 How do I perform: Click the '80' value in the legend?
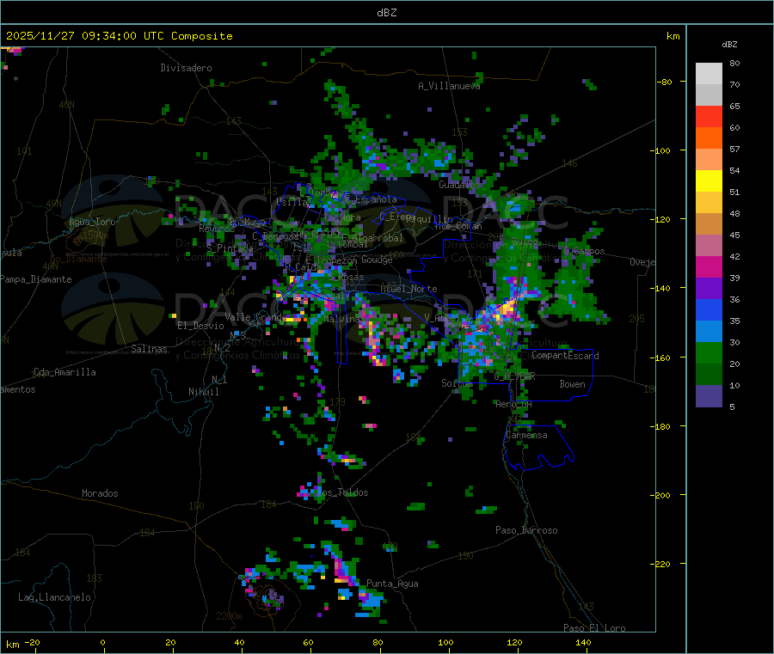click(x=734, y=63)
